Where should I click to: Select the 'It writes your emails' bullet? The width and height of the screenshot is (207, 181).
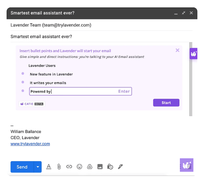click(48, 83)
